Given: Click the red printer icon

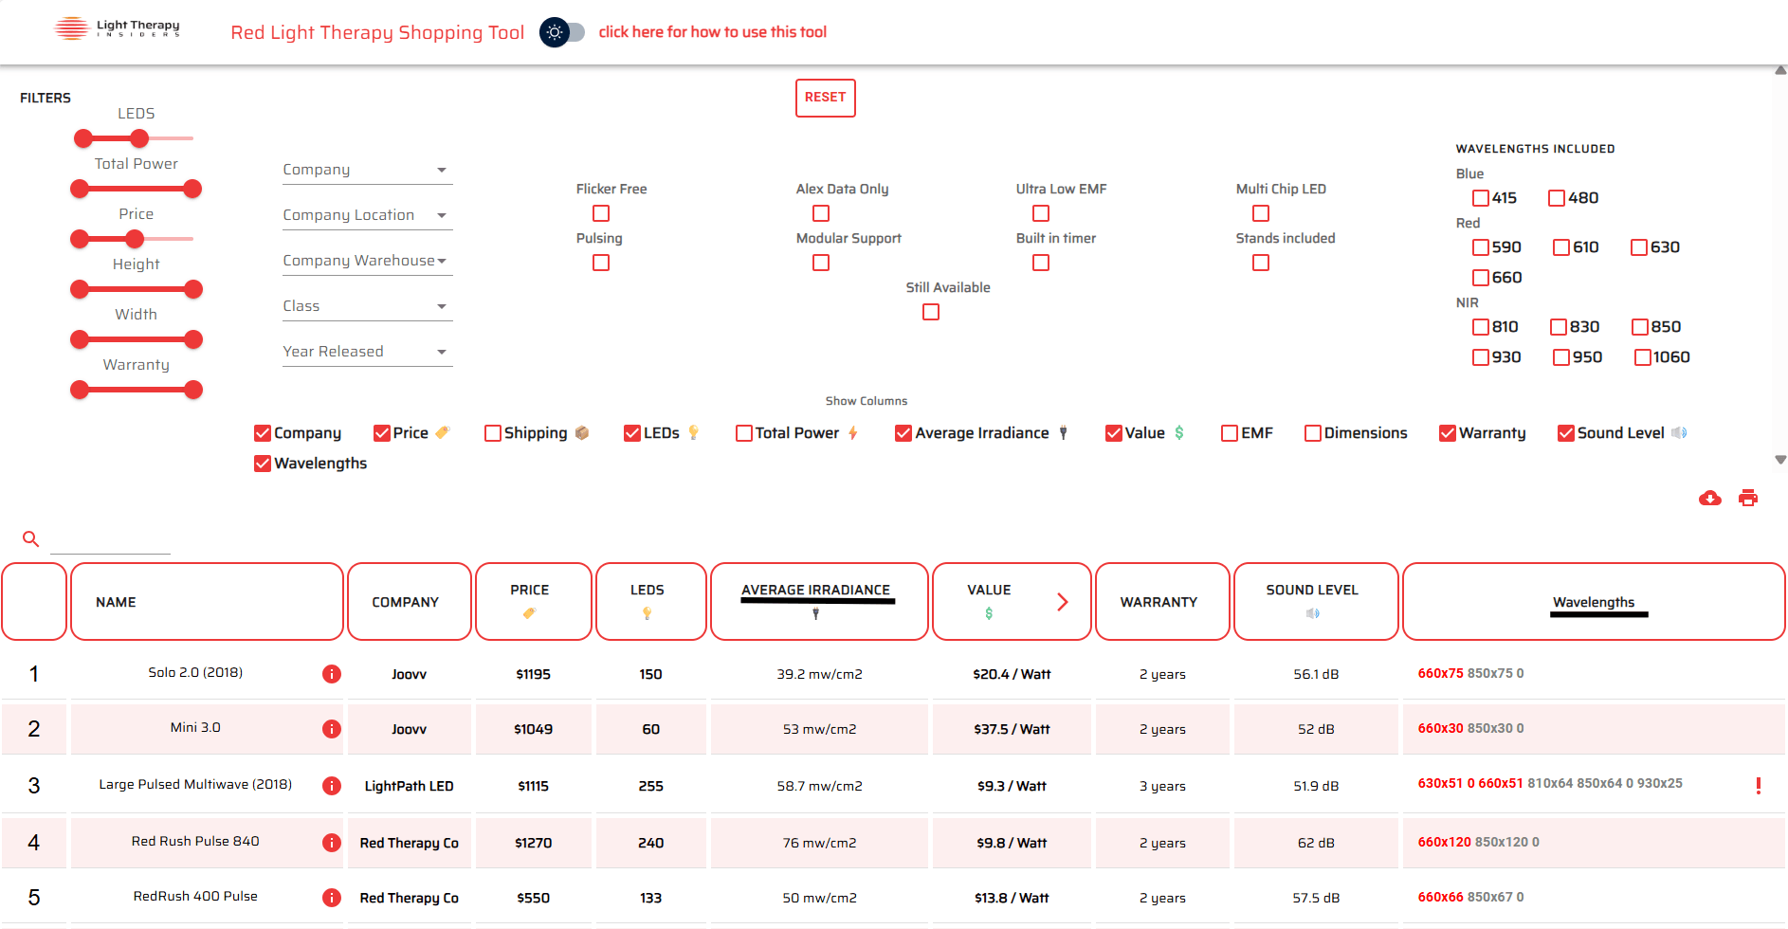Looking at the screenshot, I should [x=1748, y=498].
